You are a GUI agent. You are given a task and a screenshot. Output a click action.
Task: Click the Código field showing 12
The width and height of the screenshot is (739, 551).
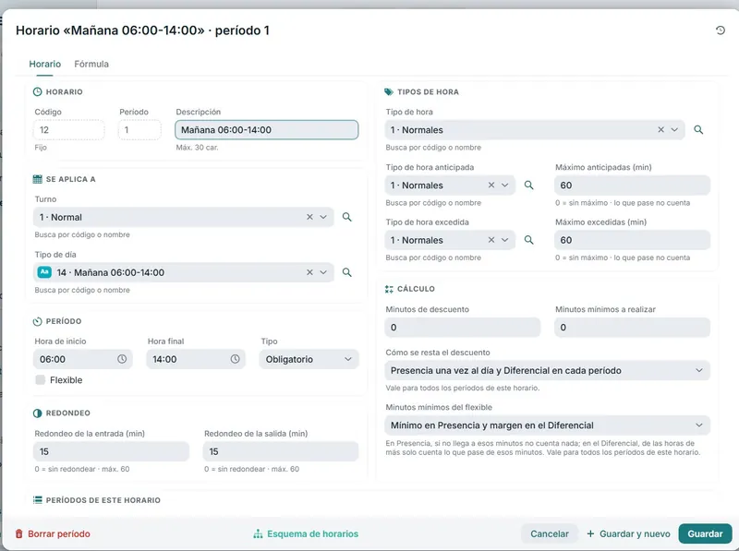pyautogui.click(x=68, y=130)
